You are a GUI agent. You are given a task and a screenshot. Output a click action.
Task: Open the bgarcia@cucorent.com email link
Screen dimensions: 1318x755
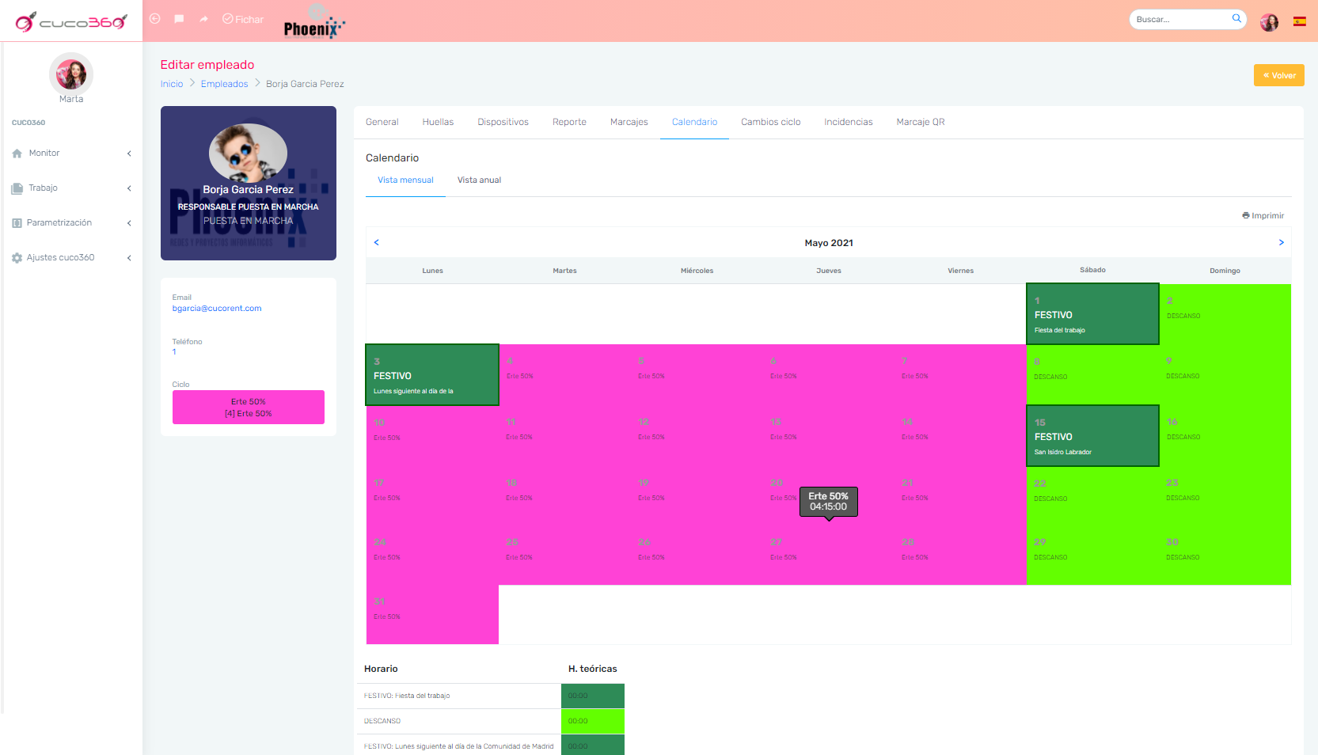tap(217, 308)
